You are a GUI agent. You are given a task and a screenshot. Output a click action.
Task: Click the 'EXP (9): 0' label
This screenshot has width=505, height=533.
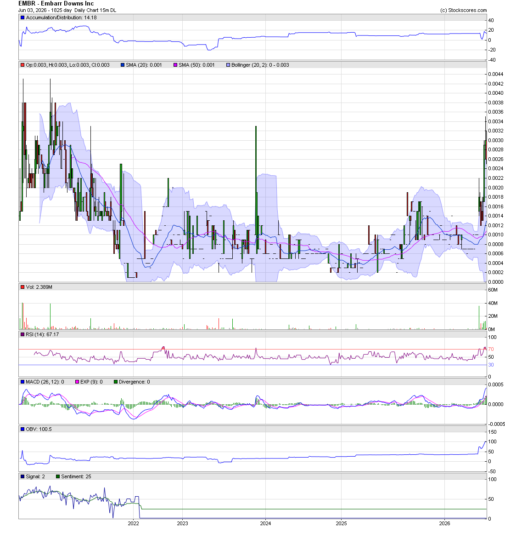(91, 382)
